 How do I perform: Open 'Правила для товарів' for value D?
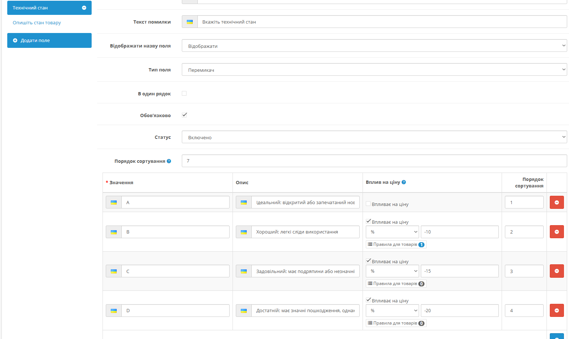pyautogui.click(x=396, y=323)
